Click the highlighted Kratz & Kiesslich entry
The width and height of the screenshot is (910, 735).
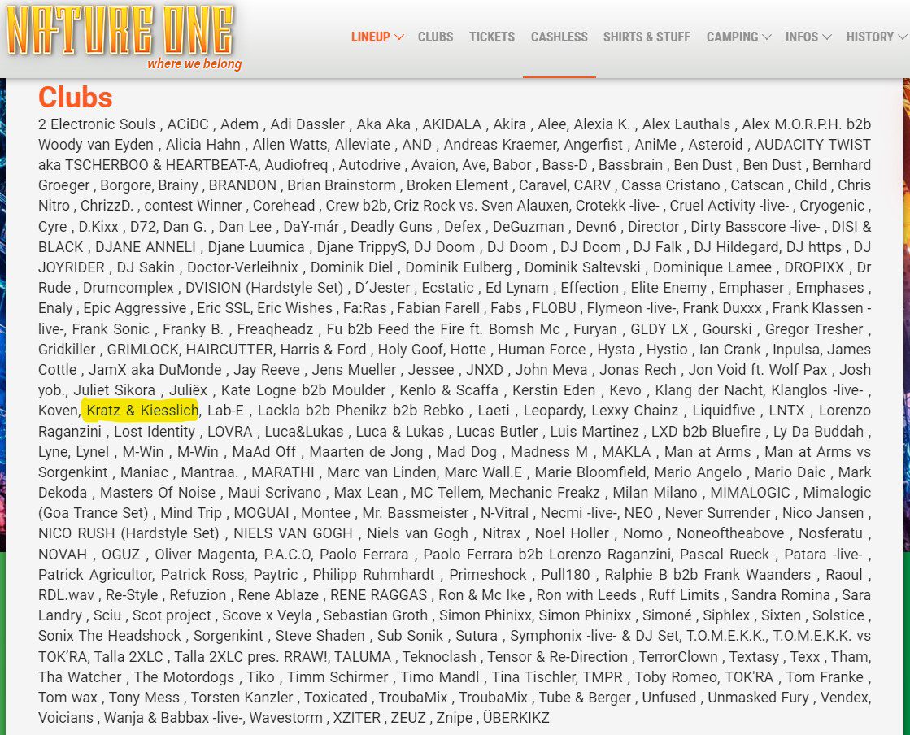pyautogui.click(x=142, y=411)
